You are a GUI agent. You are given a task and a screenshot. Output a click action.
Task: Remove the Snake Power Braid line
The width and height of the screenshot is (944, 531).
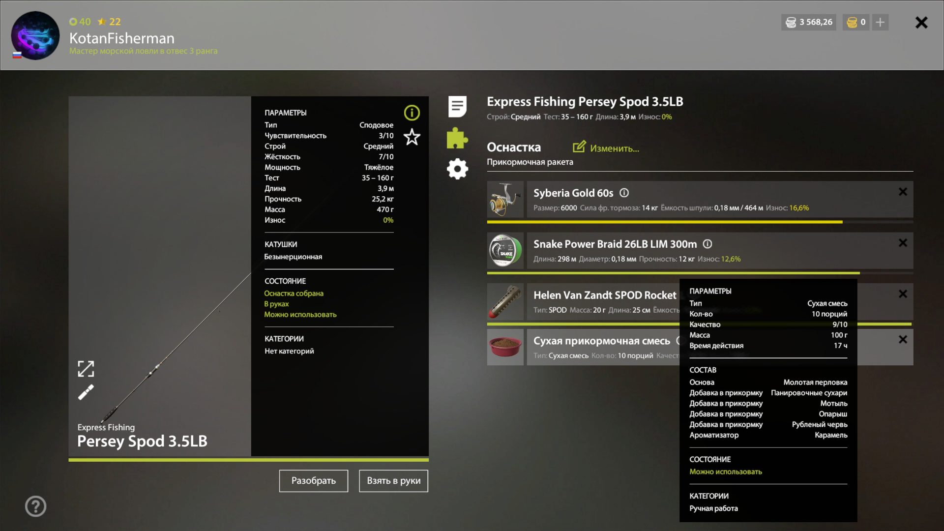[903, 243]
